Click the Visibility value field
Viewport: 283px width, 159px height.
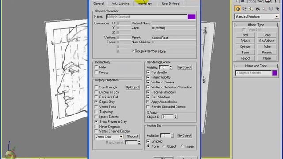click(164, 67)
